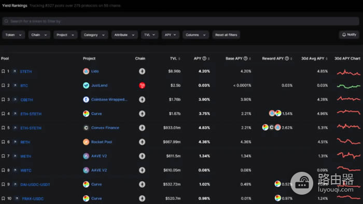This screenshot has width=363, height=204.
Task: Click Ethereum chain icon in RETH row
Action: (142, 142)
